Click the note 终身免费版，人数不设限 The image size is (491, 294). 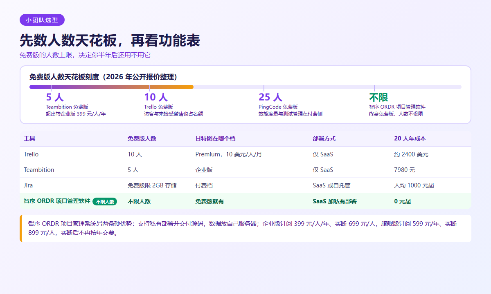(x=396, y=114)
